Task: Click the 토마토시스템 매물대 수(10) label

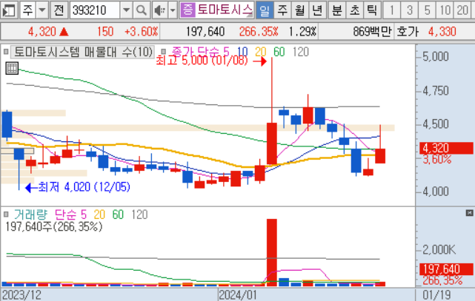Action: pos(83,52)
